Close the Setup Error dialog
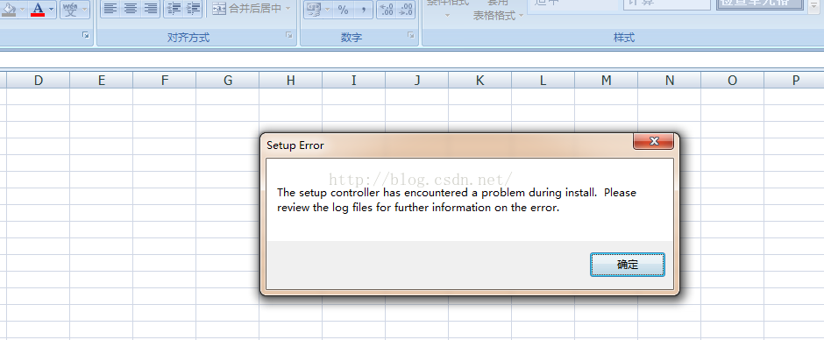 pyautogui.click(x=654, y=141)
